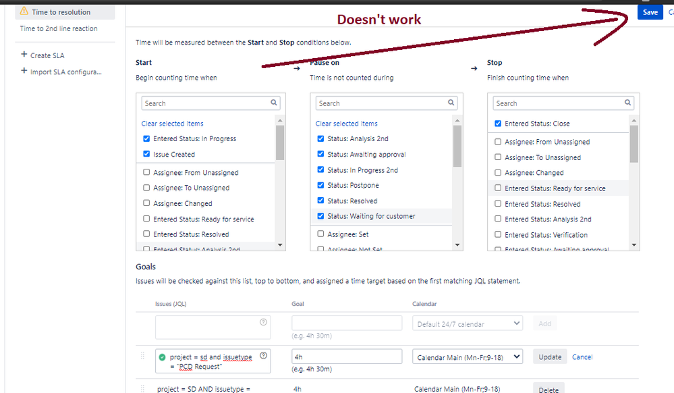Screen dimensions: 674x393
Task: Click the Stop list scrollbar thumb
Action: tap(634, 144)
